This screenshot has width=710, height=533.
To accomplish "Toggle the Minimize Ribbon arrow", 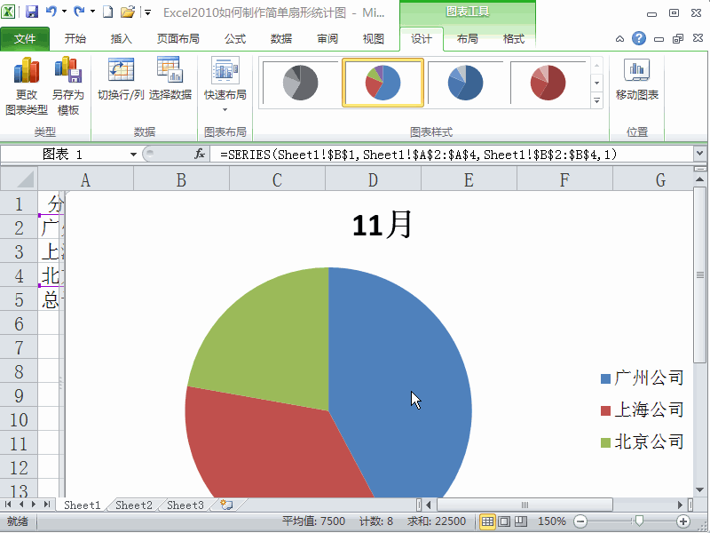I will [x=620, y=39].
